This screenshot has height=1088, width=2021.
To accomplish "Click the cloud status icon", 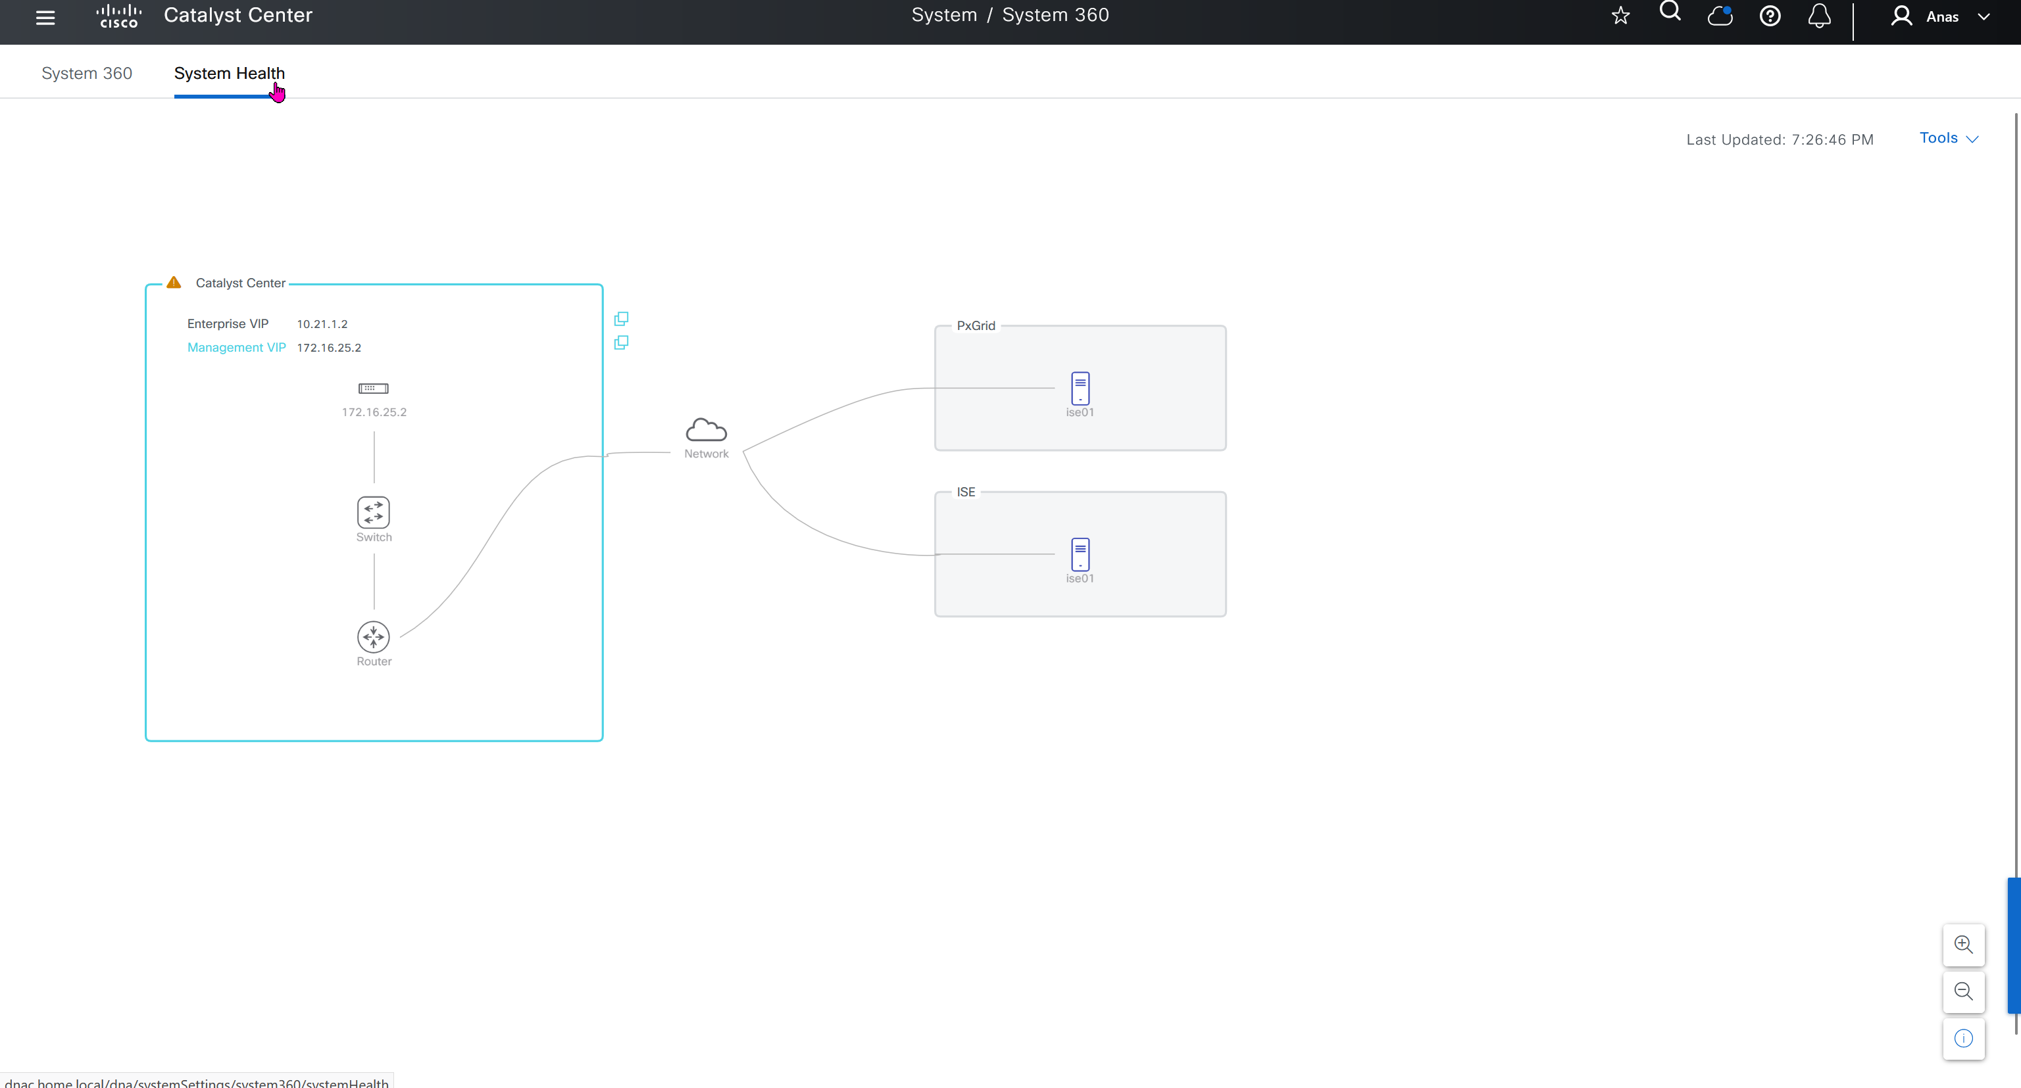I will point(1720,16).
